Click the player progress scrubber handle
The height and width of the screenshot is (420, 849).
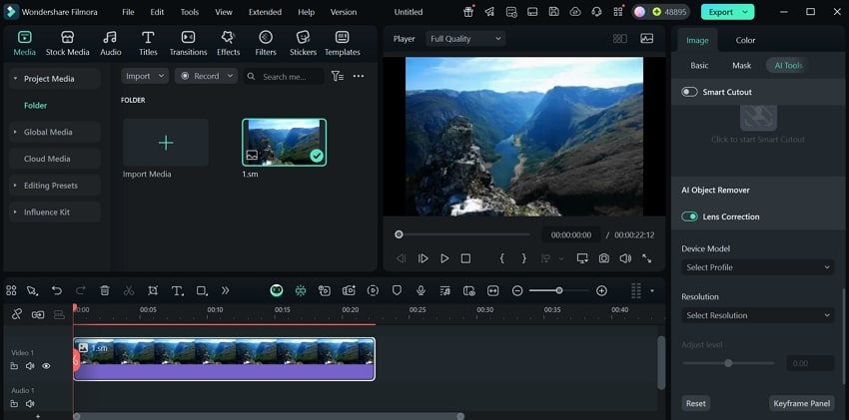click(399, 234)
